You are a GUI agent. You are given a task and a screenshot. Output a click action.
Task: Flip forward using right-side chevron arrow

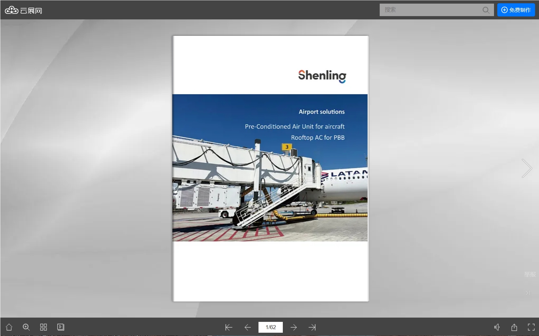coord(527,168)
